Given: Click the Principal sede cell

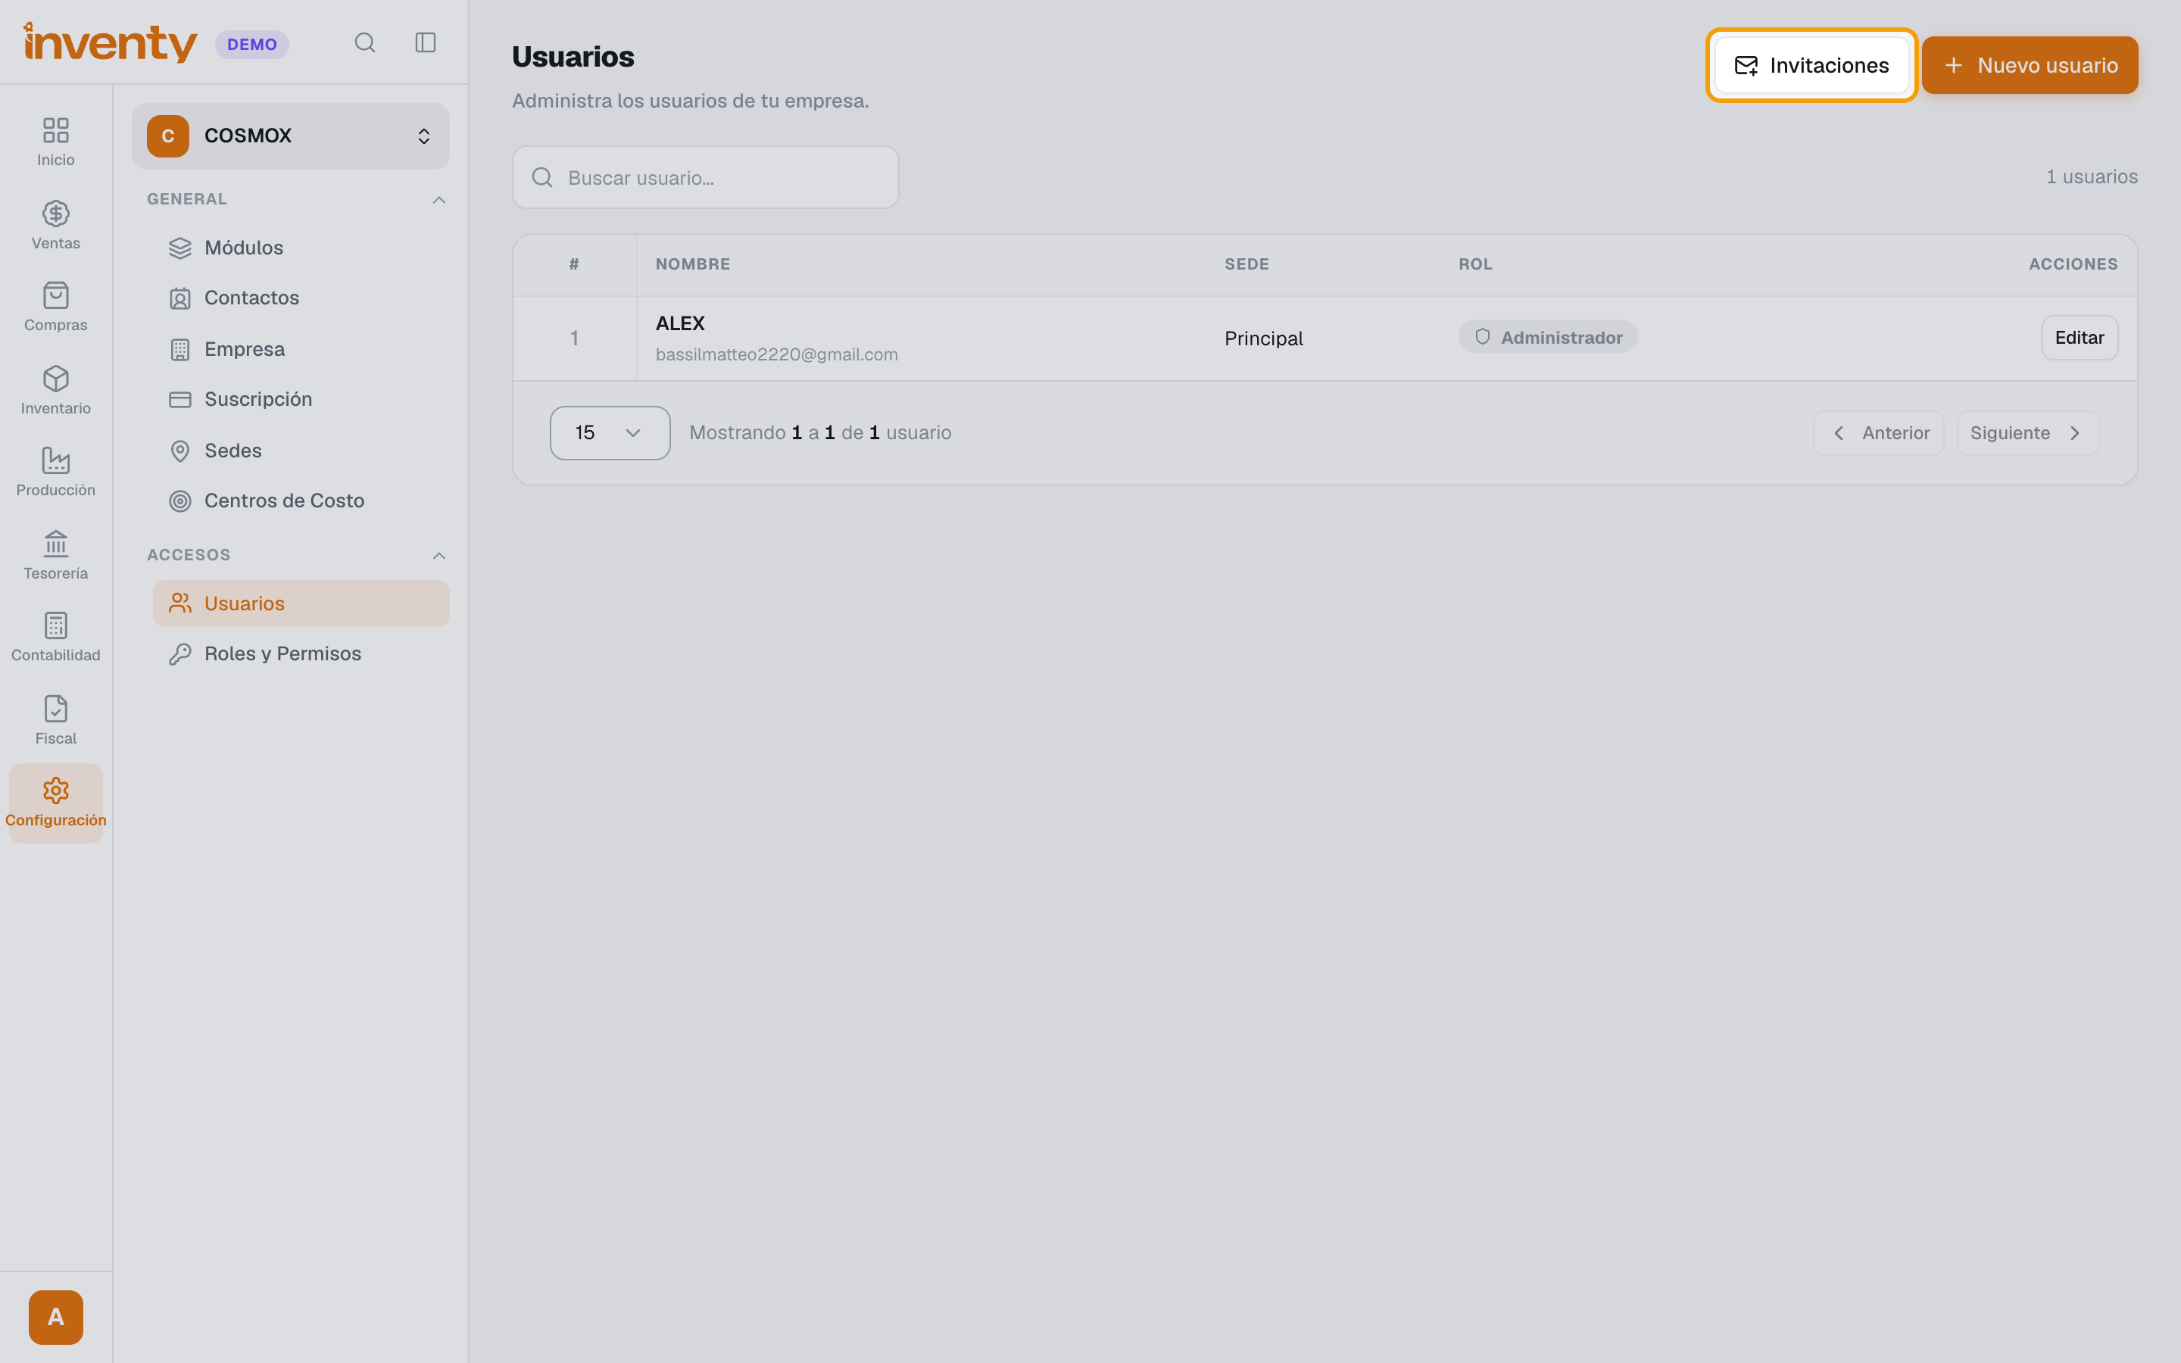Looking at the screenshot, I should pyautogui.click(x=1262, y=338).
